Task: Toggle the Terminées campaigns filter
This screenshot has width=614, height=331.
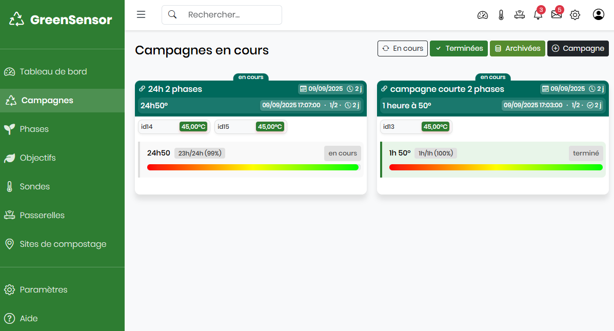Action: coord(459,48)
